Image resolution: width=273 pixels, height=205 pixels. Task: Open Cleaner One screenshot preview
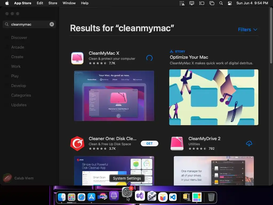tap(114, 171)
